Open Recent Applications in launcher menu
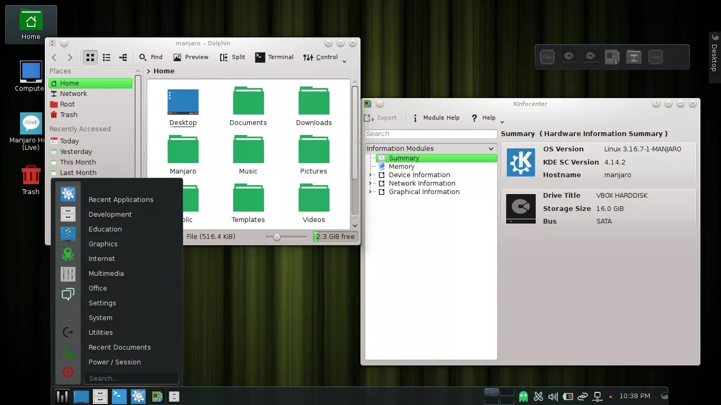721x405 pixels. (x=121, y=200)
